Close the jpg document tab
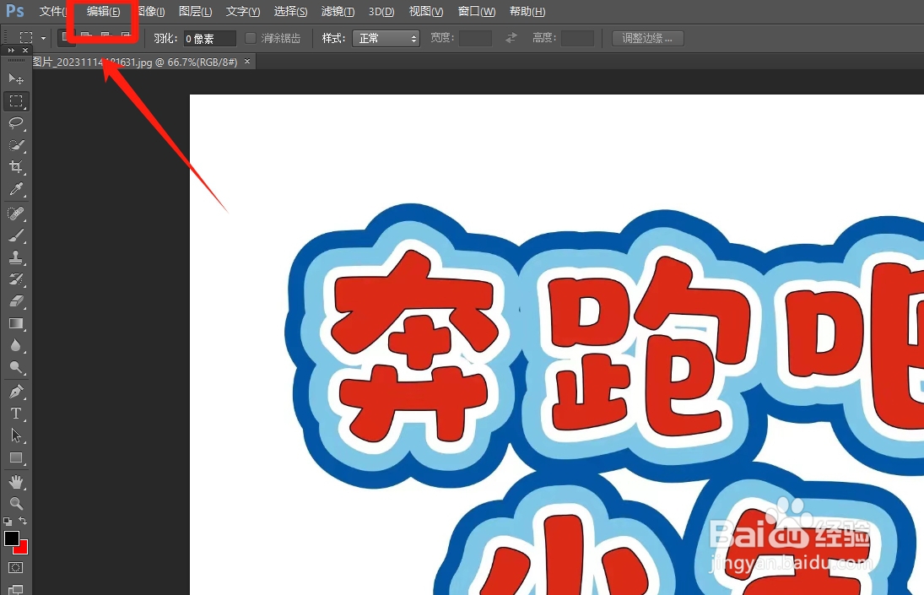This screenshot has height=595, width=924. [247, 62]
